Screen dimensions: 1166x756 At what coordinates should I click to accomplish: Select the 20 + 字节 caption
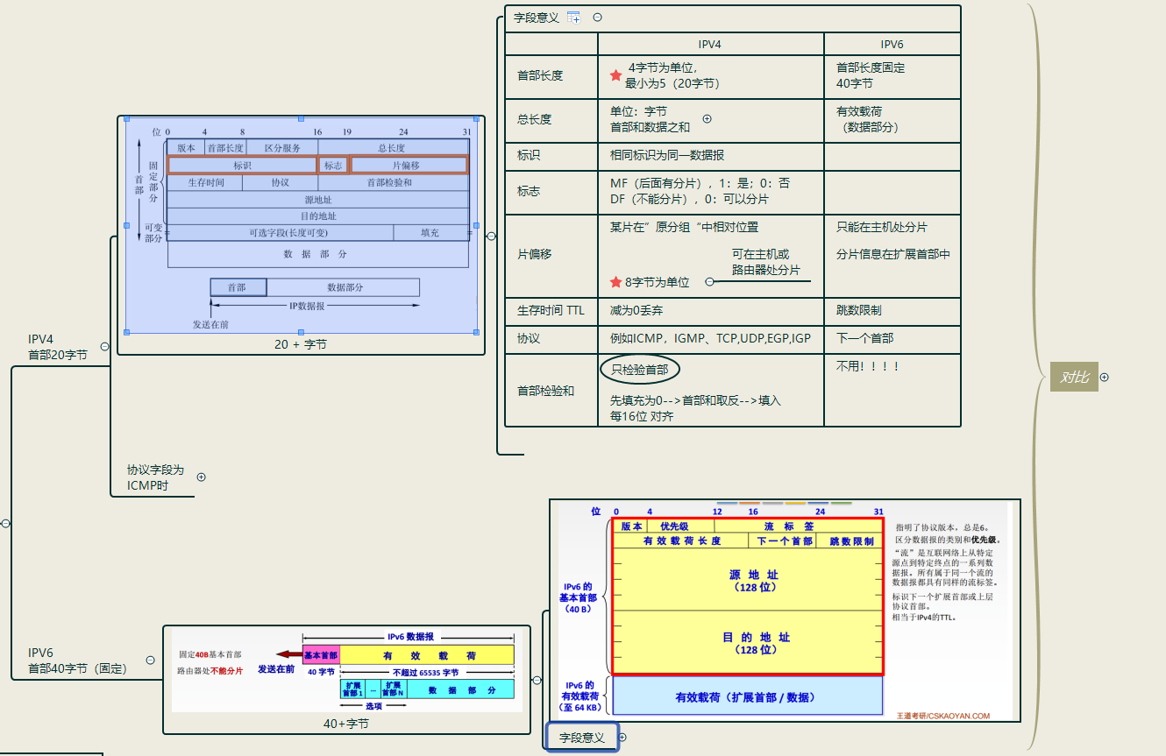[301, 344]
